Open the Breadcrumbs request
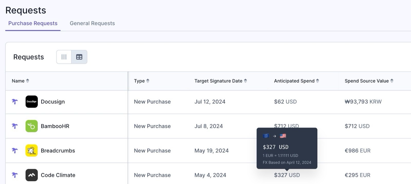The width and height of the screenshot is (411, 184). coord(58,151)
